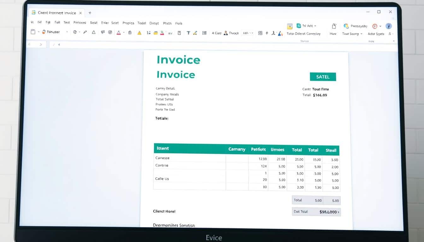Click the green document icon beside Tr/ Adit

299,26
